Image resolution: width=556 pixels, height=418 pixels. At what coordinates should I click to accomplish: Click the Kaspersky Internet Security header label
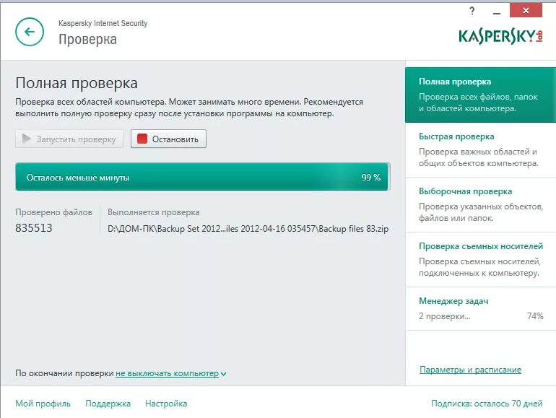click(103, 23)
